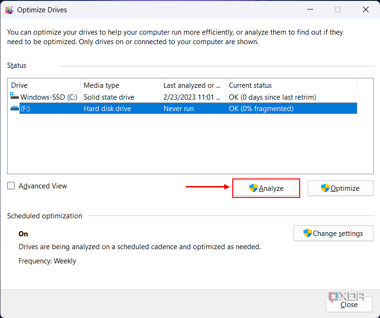Click the Optimize Drives title bar icon
The height and width of the screenshot is (318, 380).
pyautogui.click(x=9, y=9)
